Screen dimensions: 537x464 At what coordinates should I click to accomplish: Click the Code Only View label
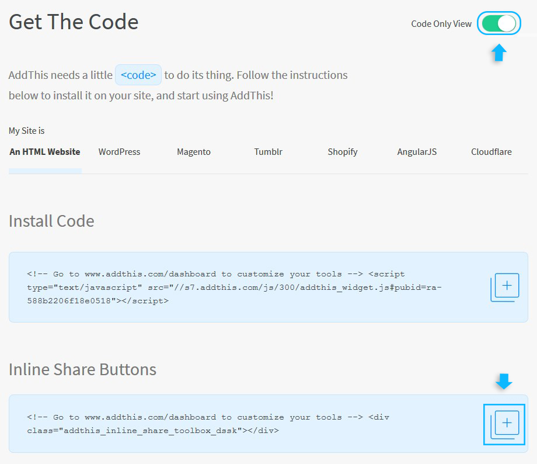441,23
